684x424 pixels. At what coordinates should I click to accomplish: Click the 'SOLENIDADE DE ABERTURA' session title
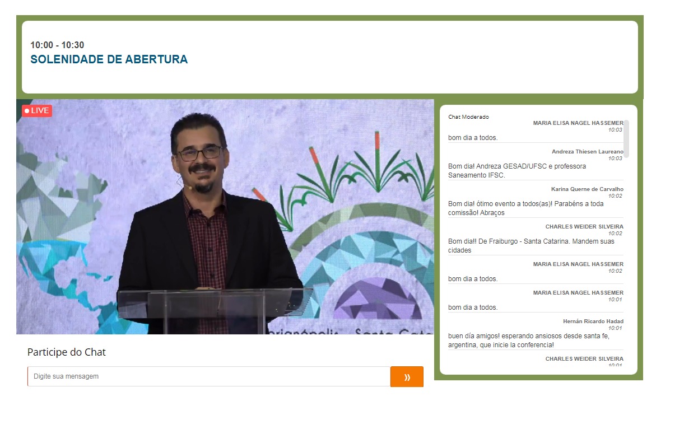109,59
